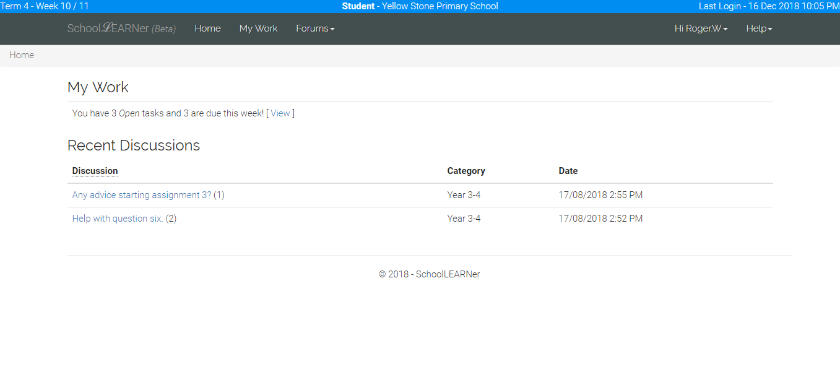
Task: Open the SchoolLEARNer (Beta) brand link
Action: [121, 28]
